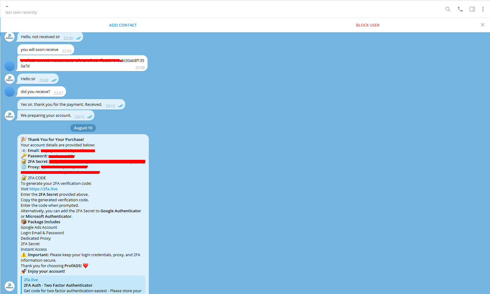Open search in this chat

click(448, 9)
